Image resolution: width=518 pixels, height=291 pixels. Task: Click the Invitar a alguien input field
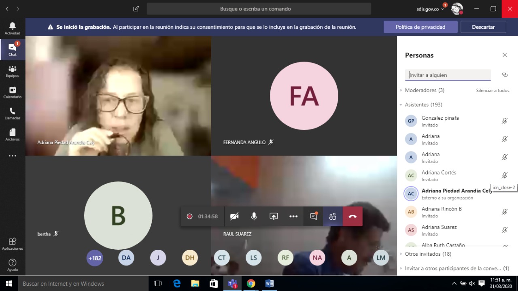pos(448,75)
